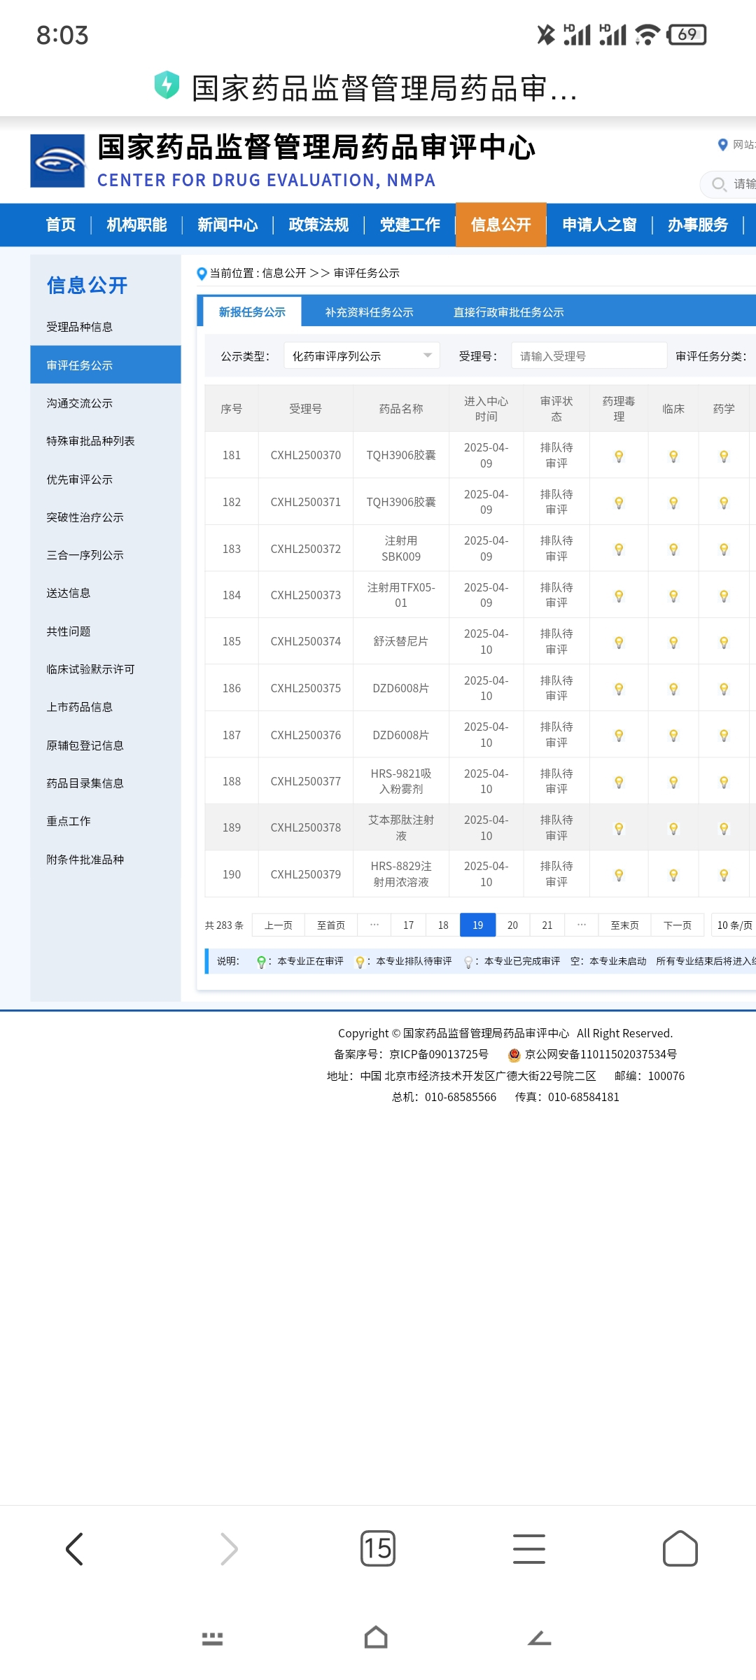The image size is (756, 1680).
Task: Click 药理毒理 bulb icon for row 190
Action: (x=619, y=875)
